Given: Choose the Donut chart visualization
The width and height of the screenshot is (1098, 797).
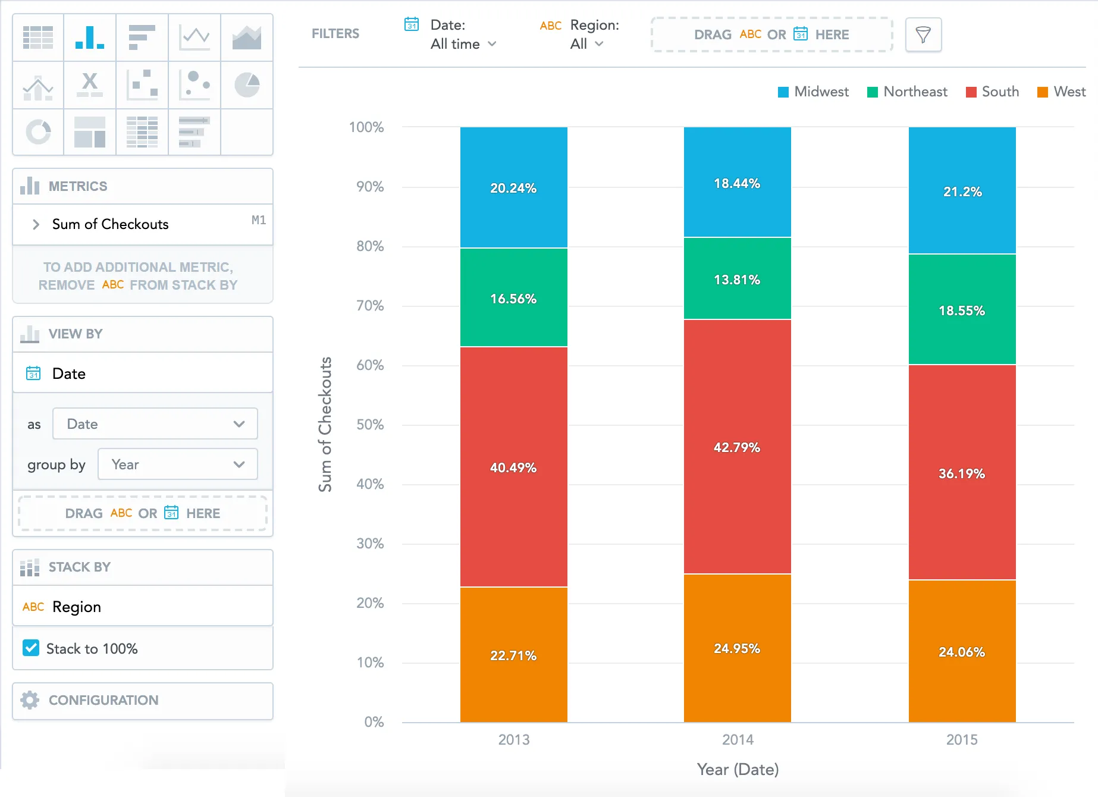Looking at the screenshot, I should (38, 132).
